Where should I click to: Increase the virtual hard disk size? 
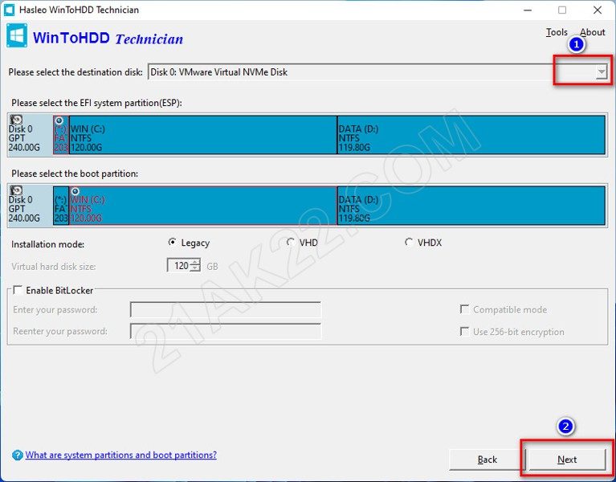[195, 263]
